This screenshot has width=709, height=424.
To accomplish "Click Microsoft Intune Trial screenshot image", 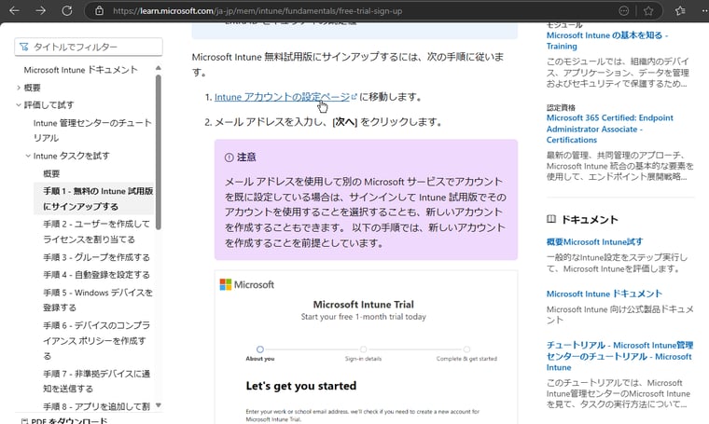I will (366, 347).
